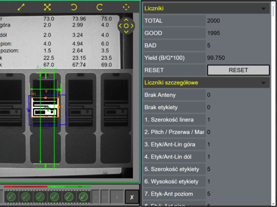Image resolution: width=277 pixels, height=207 pixels.
Task: Go to the next frame in filmstrip
Action: (x=96, y=197)
